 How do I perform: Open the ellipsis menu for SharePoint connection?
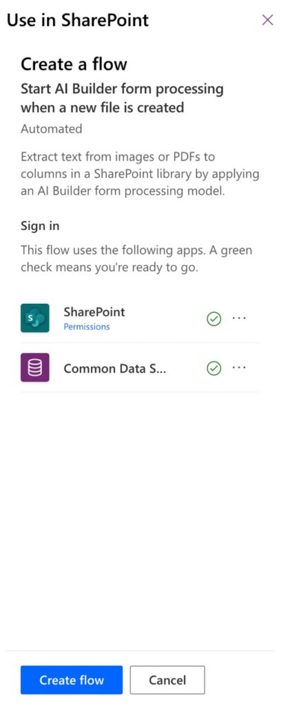pyautogui.click(x=240, y=318)
